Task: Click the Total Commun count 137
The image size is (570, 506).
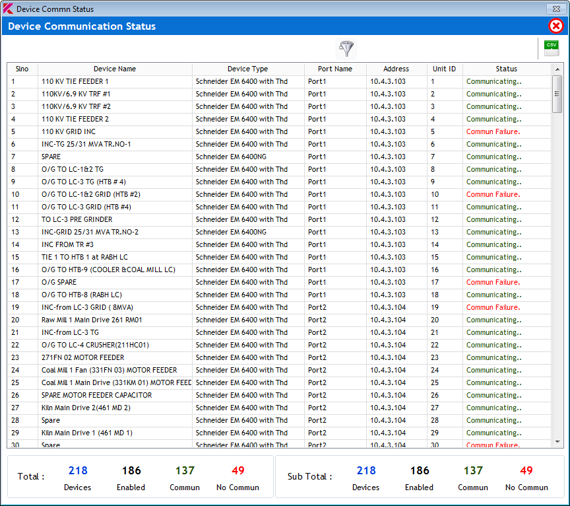Action: point(185,471)
